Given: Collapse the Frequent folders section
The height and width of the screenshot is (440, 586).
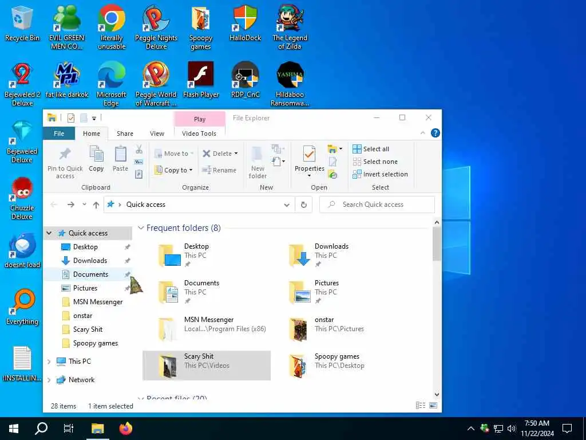Looking at the screenshot, I should tap(141, 228).
